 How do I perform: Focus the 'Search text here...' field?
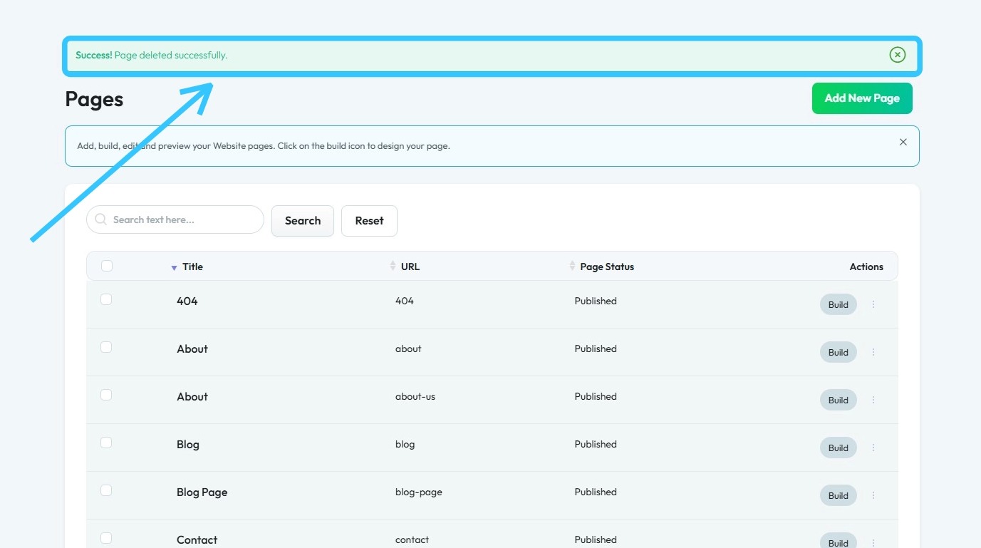175,219
